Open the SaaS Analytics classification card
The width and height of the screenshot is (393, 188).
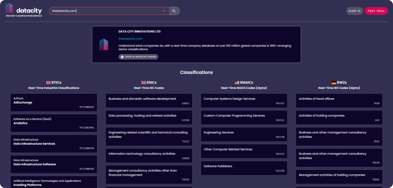(x=54, y=123)
